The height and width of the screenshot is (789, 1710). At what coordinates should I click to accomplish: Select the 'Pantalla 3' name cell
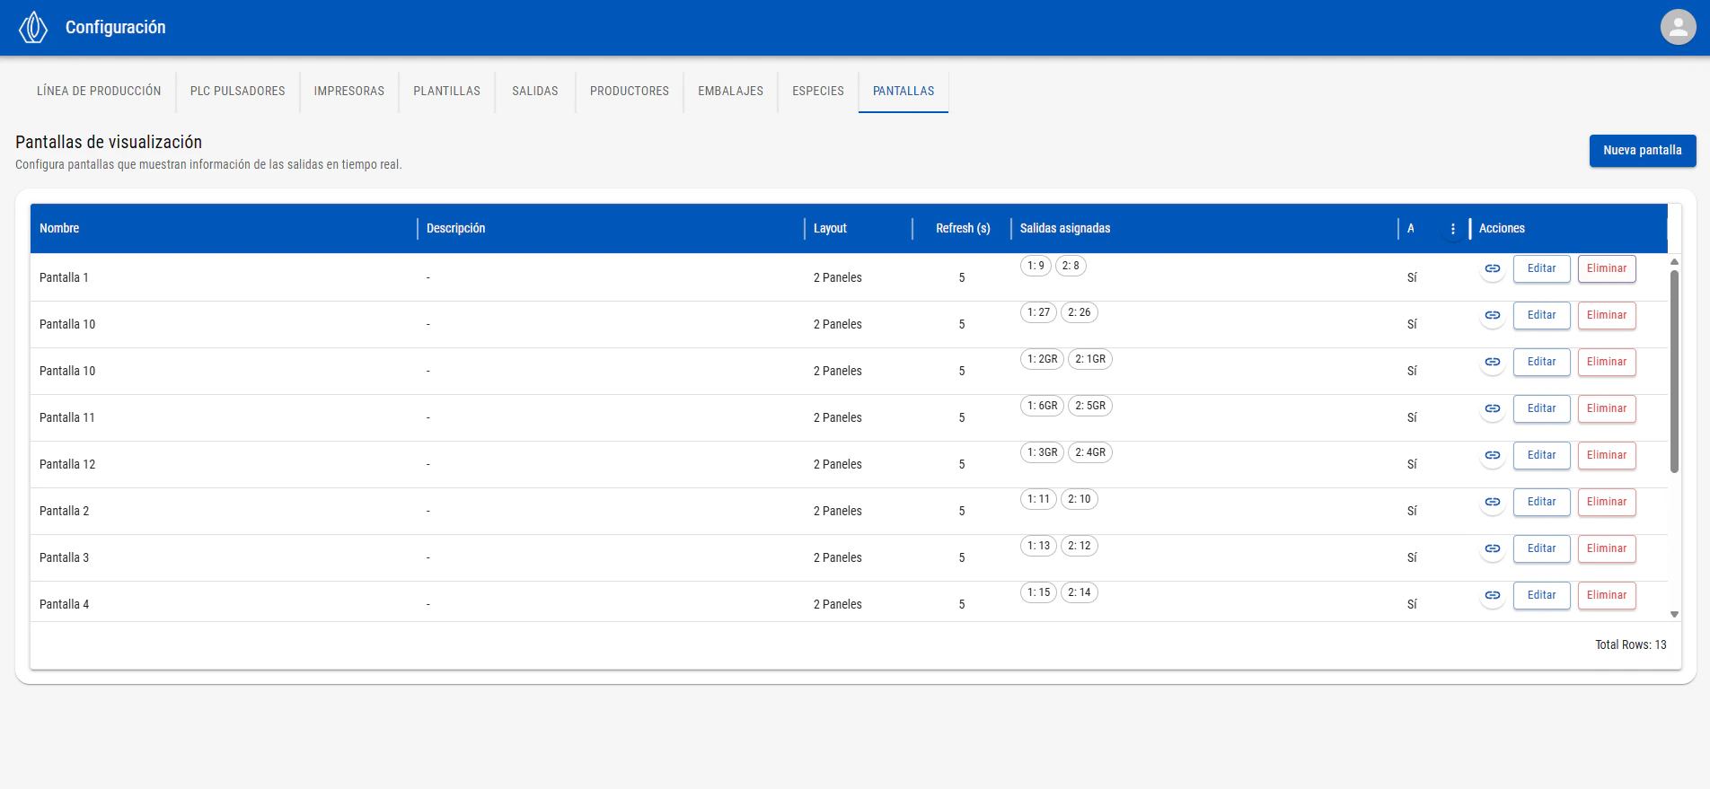(x=224, y=557)
